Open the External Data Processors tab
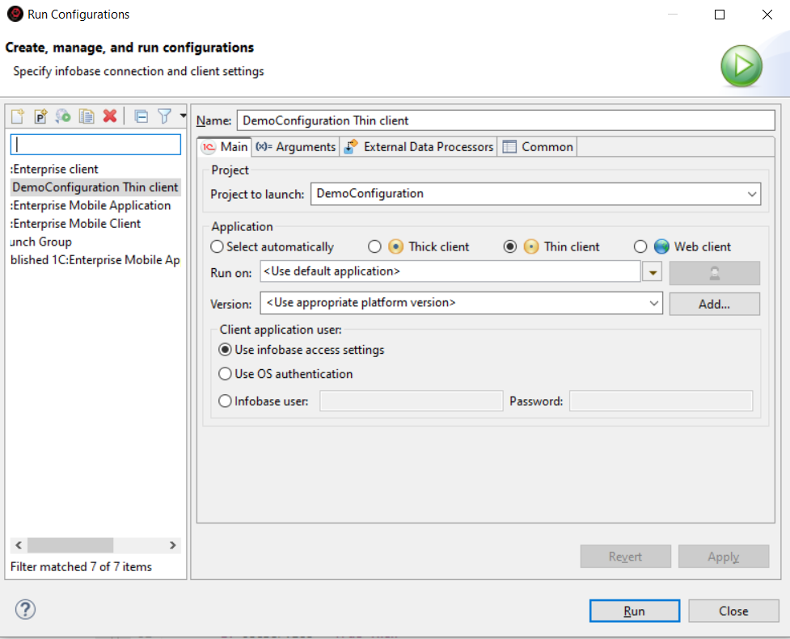 pyautogui.click(x=419, y=146)
